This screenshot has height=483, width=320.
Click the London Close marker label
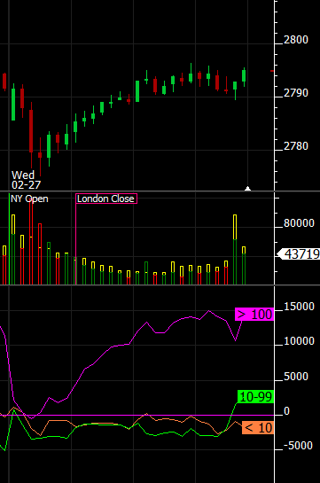(106, 199)
